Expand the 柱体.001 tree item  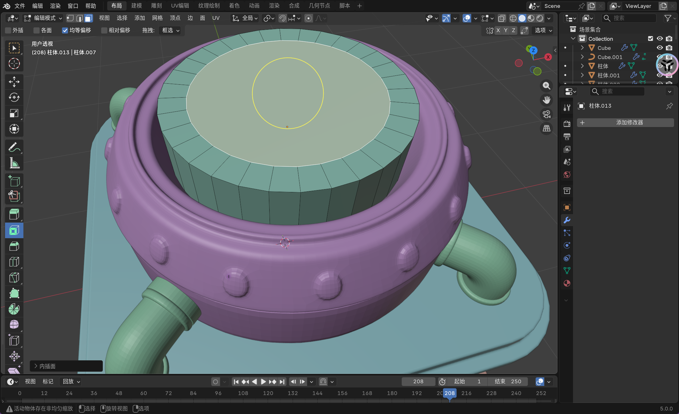[x=582, y=75]
